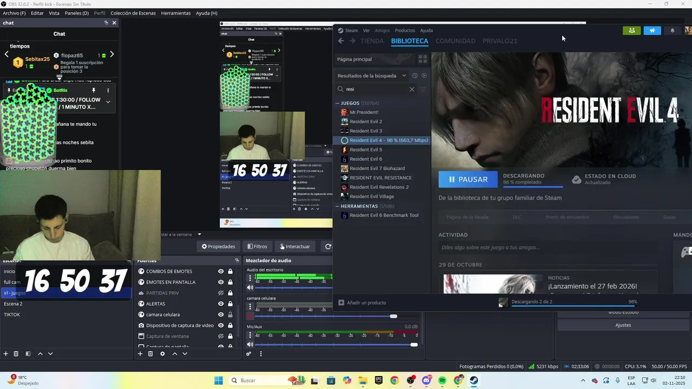Mute the Mic/Aux speaker icon

pos(250,344)
